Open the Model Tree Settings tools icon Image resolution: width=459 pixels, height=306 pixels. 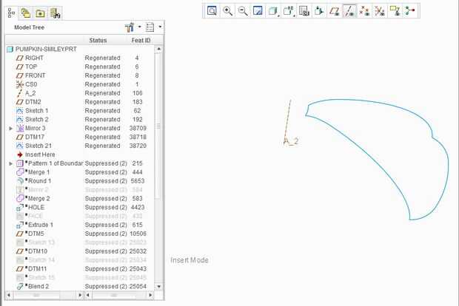pyautogui.click(x=130, y=27)
